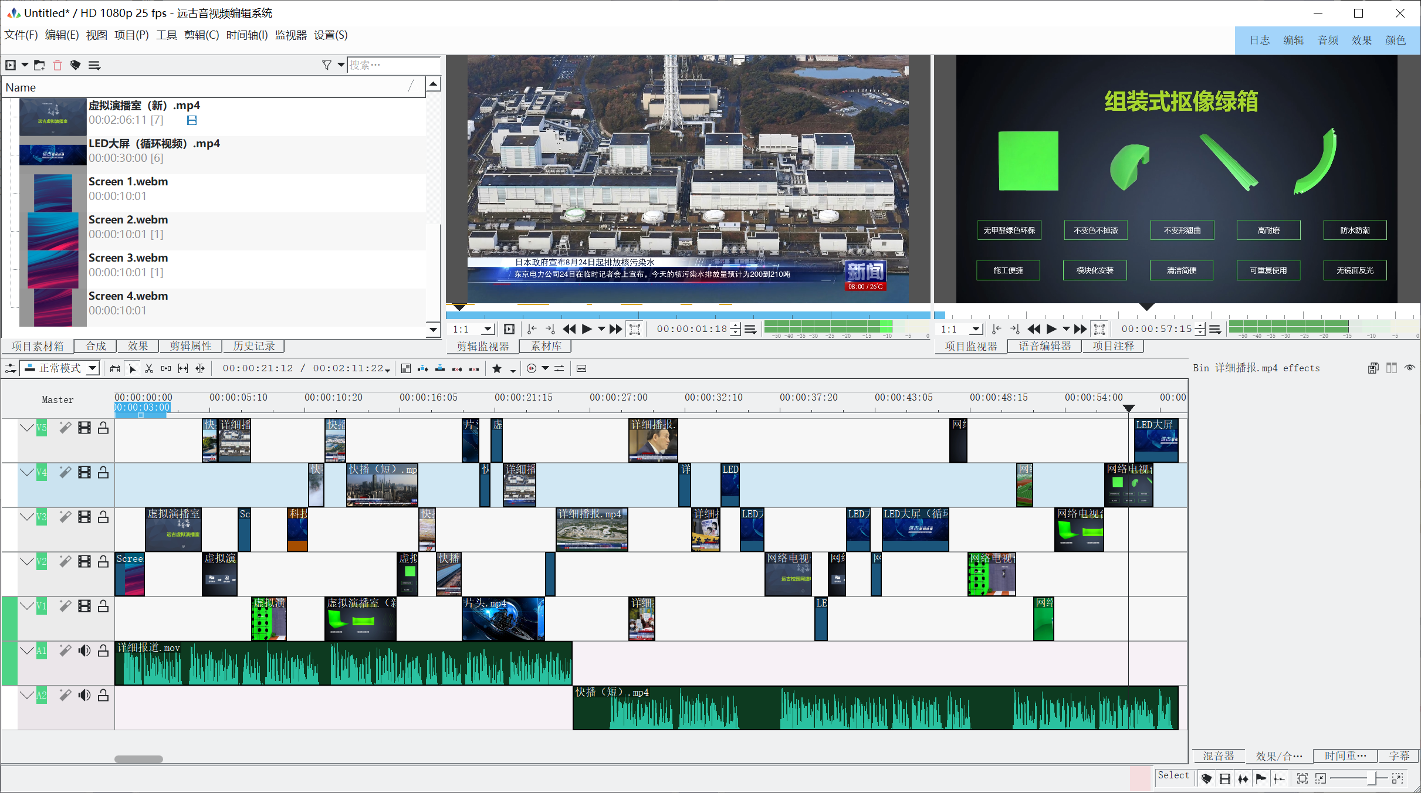The width and height of the screenshot is (1421, 793).
Task: Insert clip zone into timeline
Action: 422,368
